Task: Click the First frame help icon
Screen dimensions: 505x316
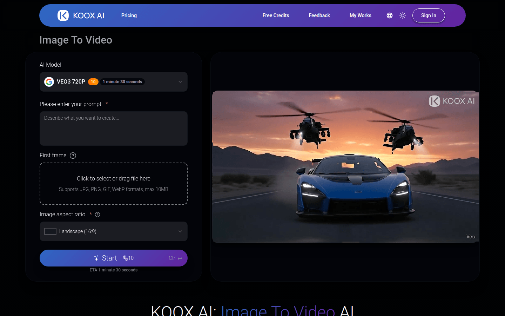Action: pos(73,156)
